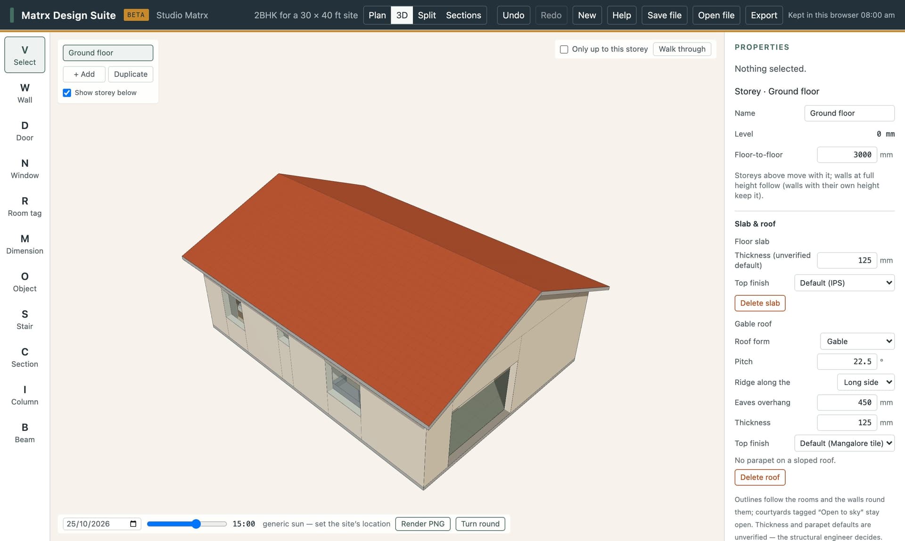Select the Object tool
The height and width of the screenshot is (541, 905).
point(25,282)
